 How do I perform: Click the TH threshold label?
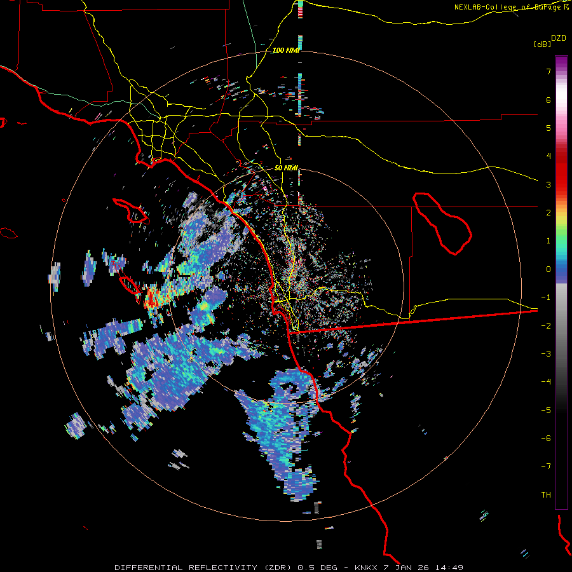click(x=546, y=495)
